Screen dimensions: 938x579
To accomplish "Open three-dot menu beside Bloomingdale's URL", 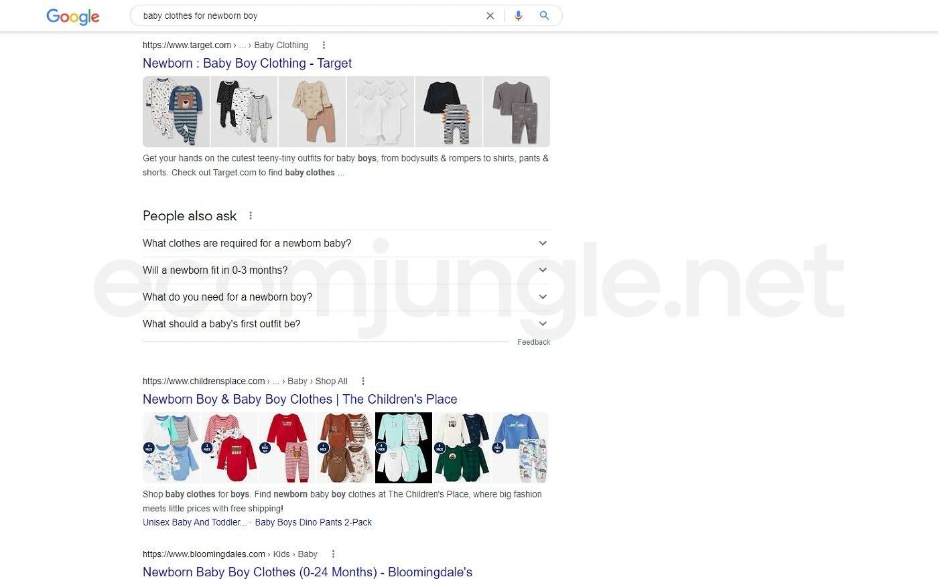I will click(333, 554).
